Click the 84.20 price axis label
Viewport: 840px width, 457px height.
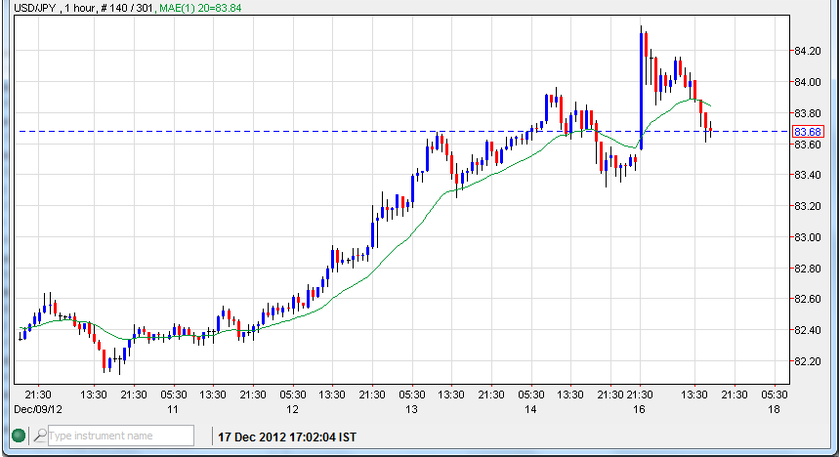point(808,51)
